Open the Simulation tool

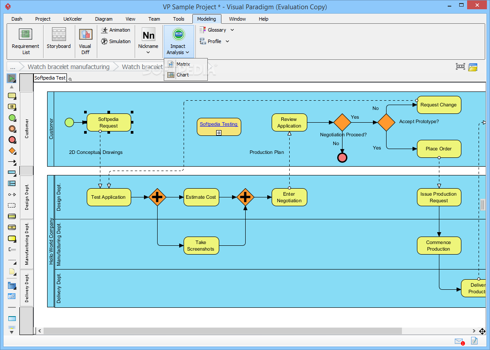click(x=116, y=41)
